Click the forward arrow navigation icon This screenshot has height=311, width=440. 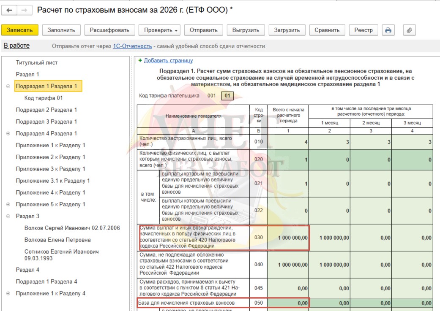(x=25, y=11)
